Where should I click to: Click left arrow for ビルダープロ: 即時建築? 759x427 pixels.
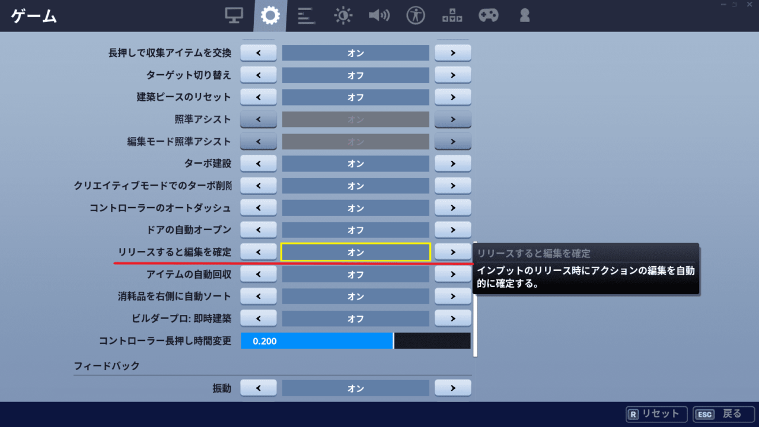pyautogui.click(x=259, y=318)
